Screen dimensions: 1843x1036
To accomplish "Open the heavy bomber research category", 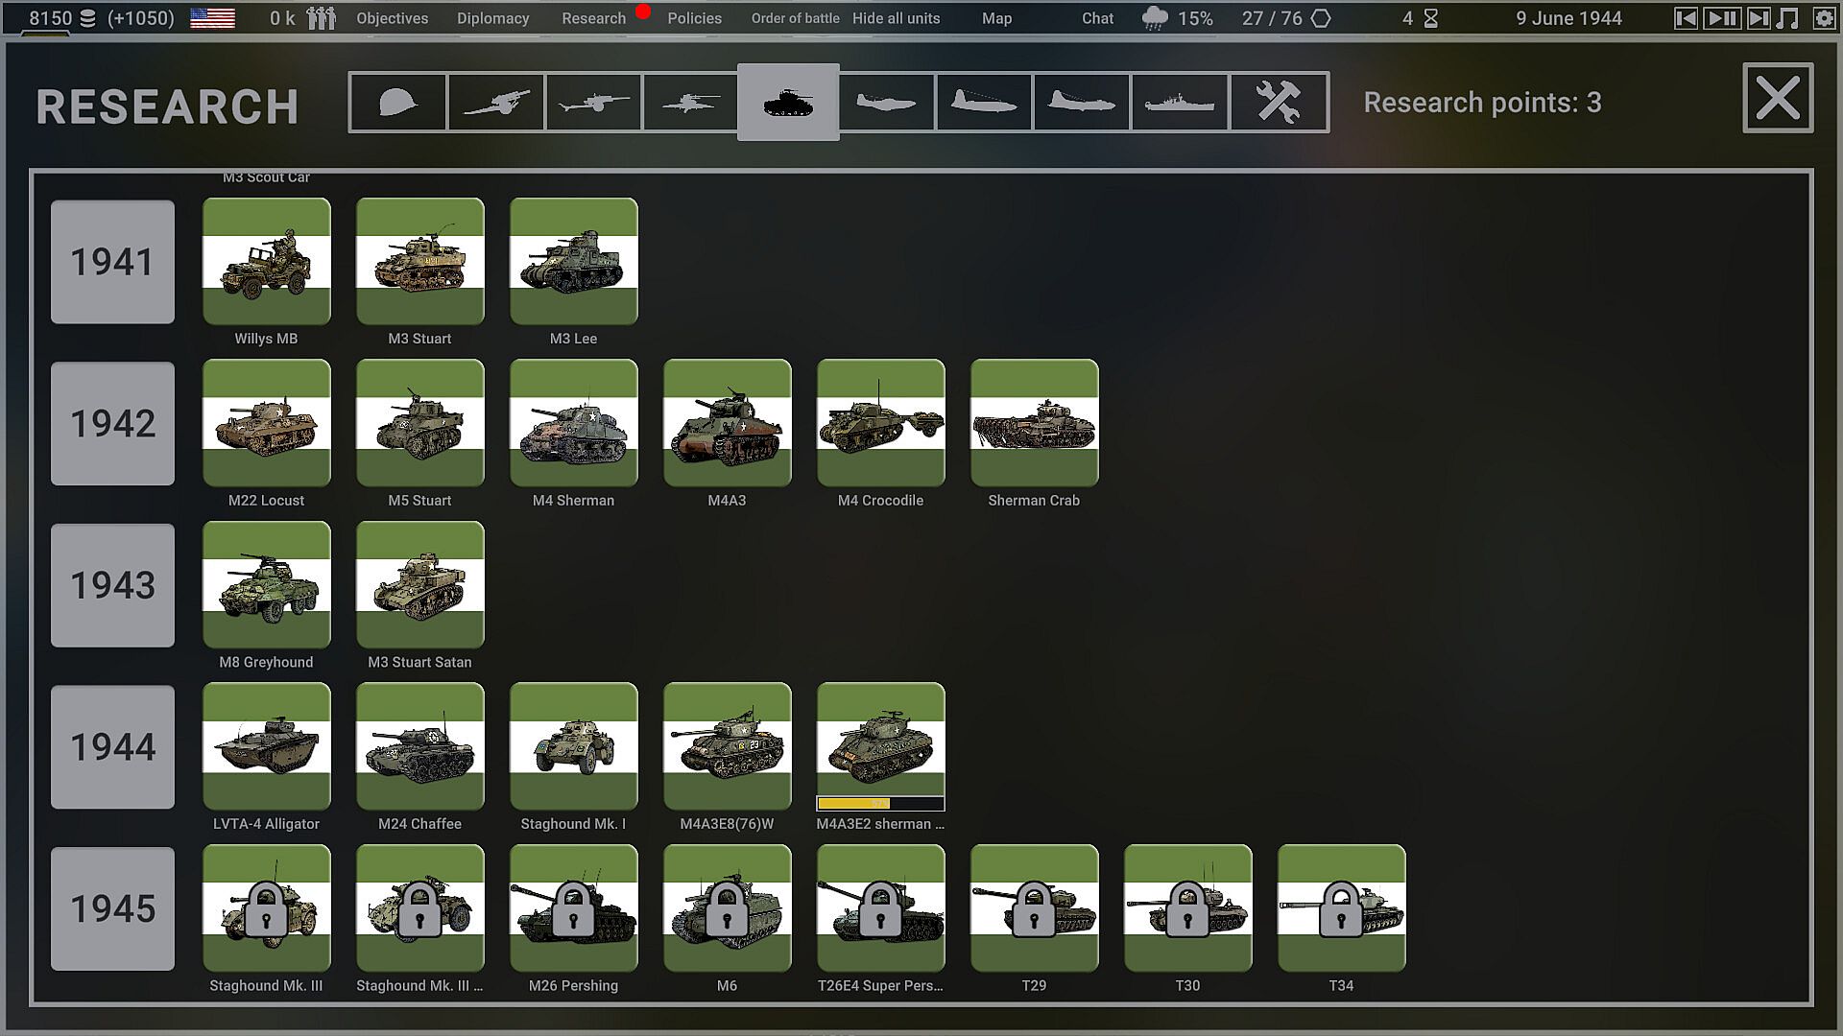I will tap(1081, 102).
